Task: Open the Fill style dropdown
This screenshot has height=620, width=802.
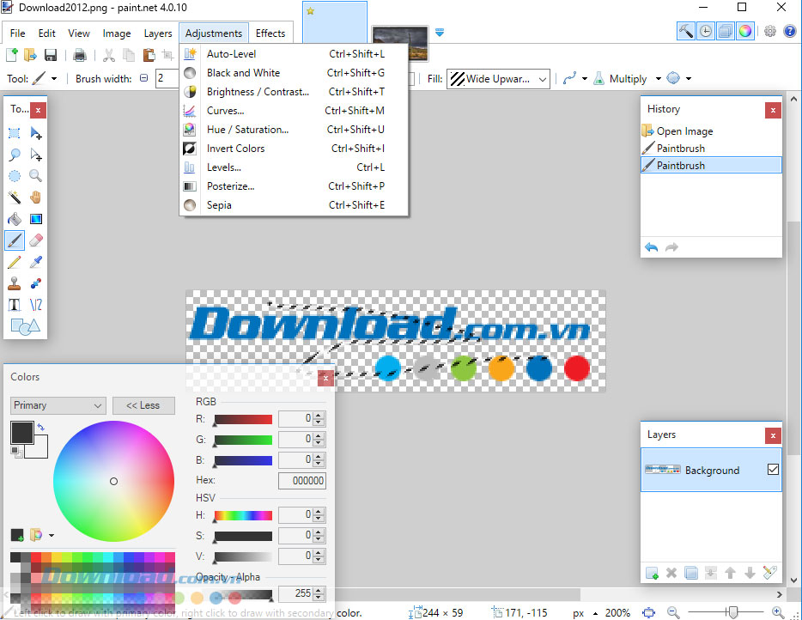Action: [498, 79]
